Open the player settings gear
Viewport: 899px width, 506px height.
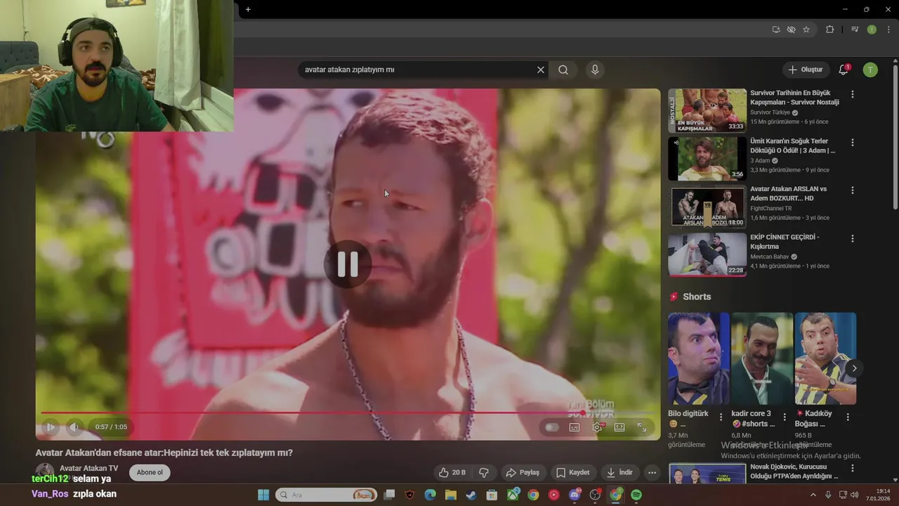pyautogui.click(x=597, y=427)
